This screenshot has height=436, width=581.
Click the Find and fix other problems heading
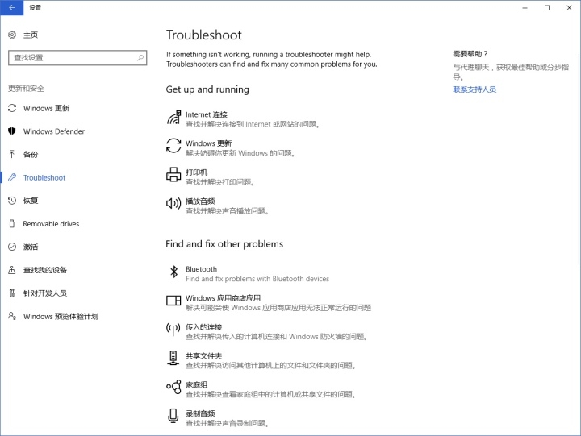click(x=224, y=244)
